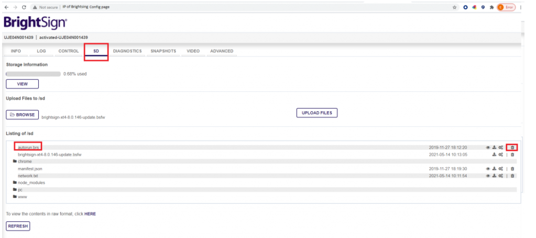Switch to the ADVANCED tab
The image size is (536, 238).
[x=222, y=51]
